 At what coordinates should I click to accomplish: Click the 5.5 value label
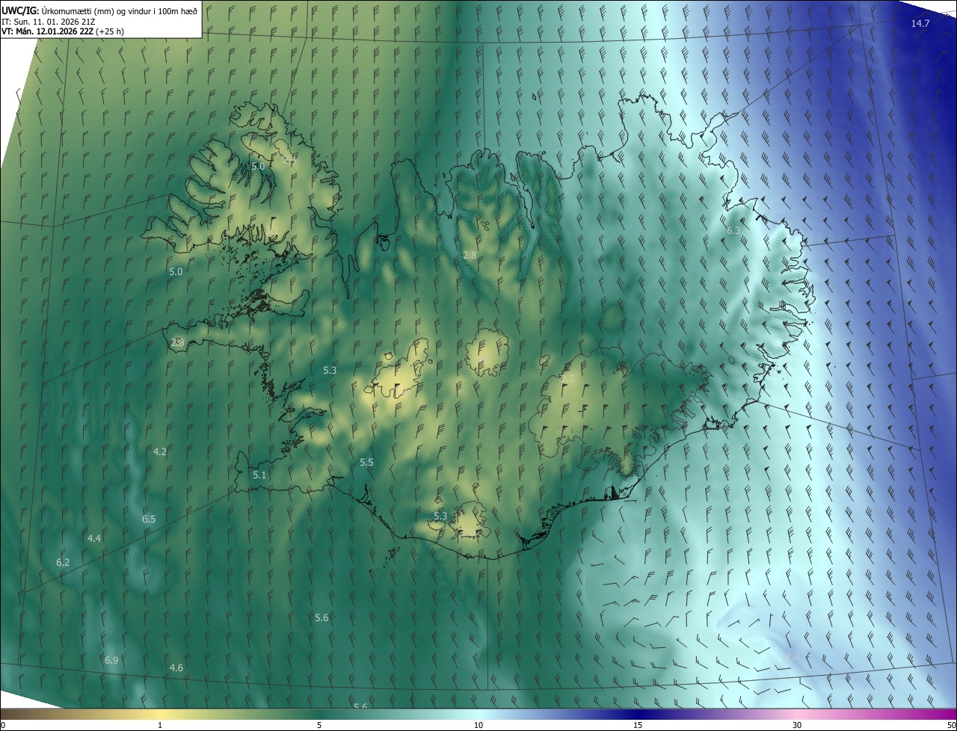point(366,463)
